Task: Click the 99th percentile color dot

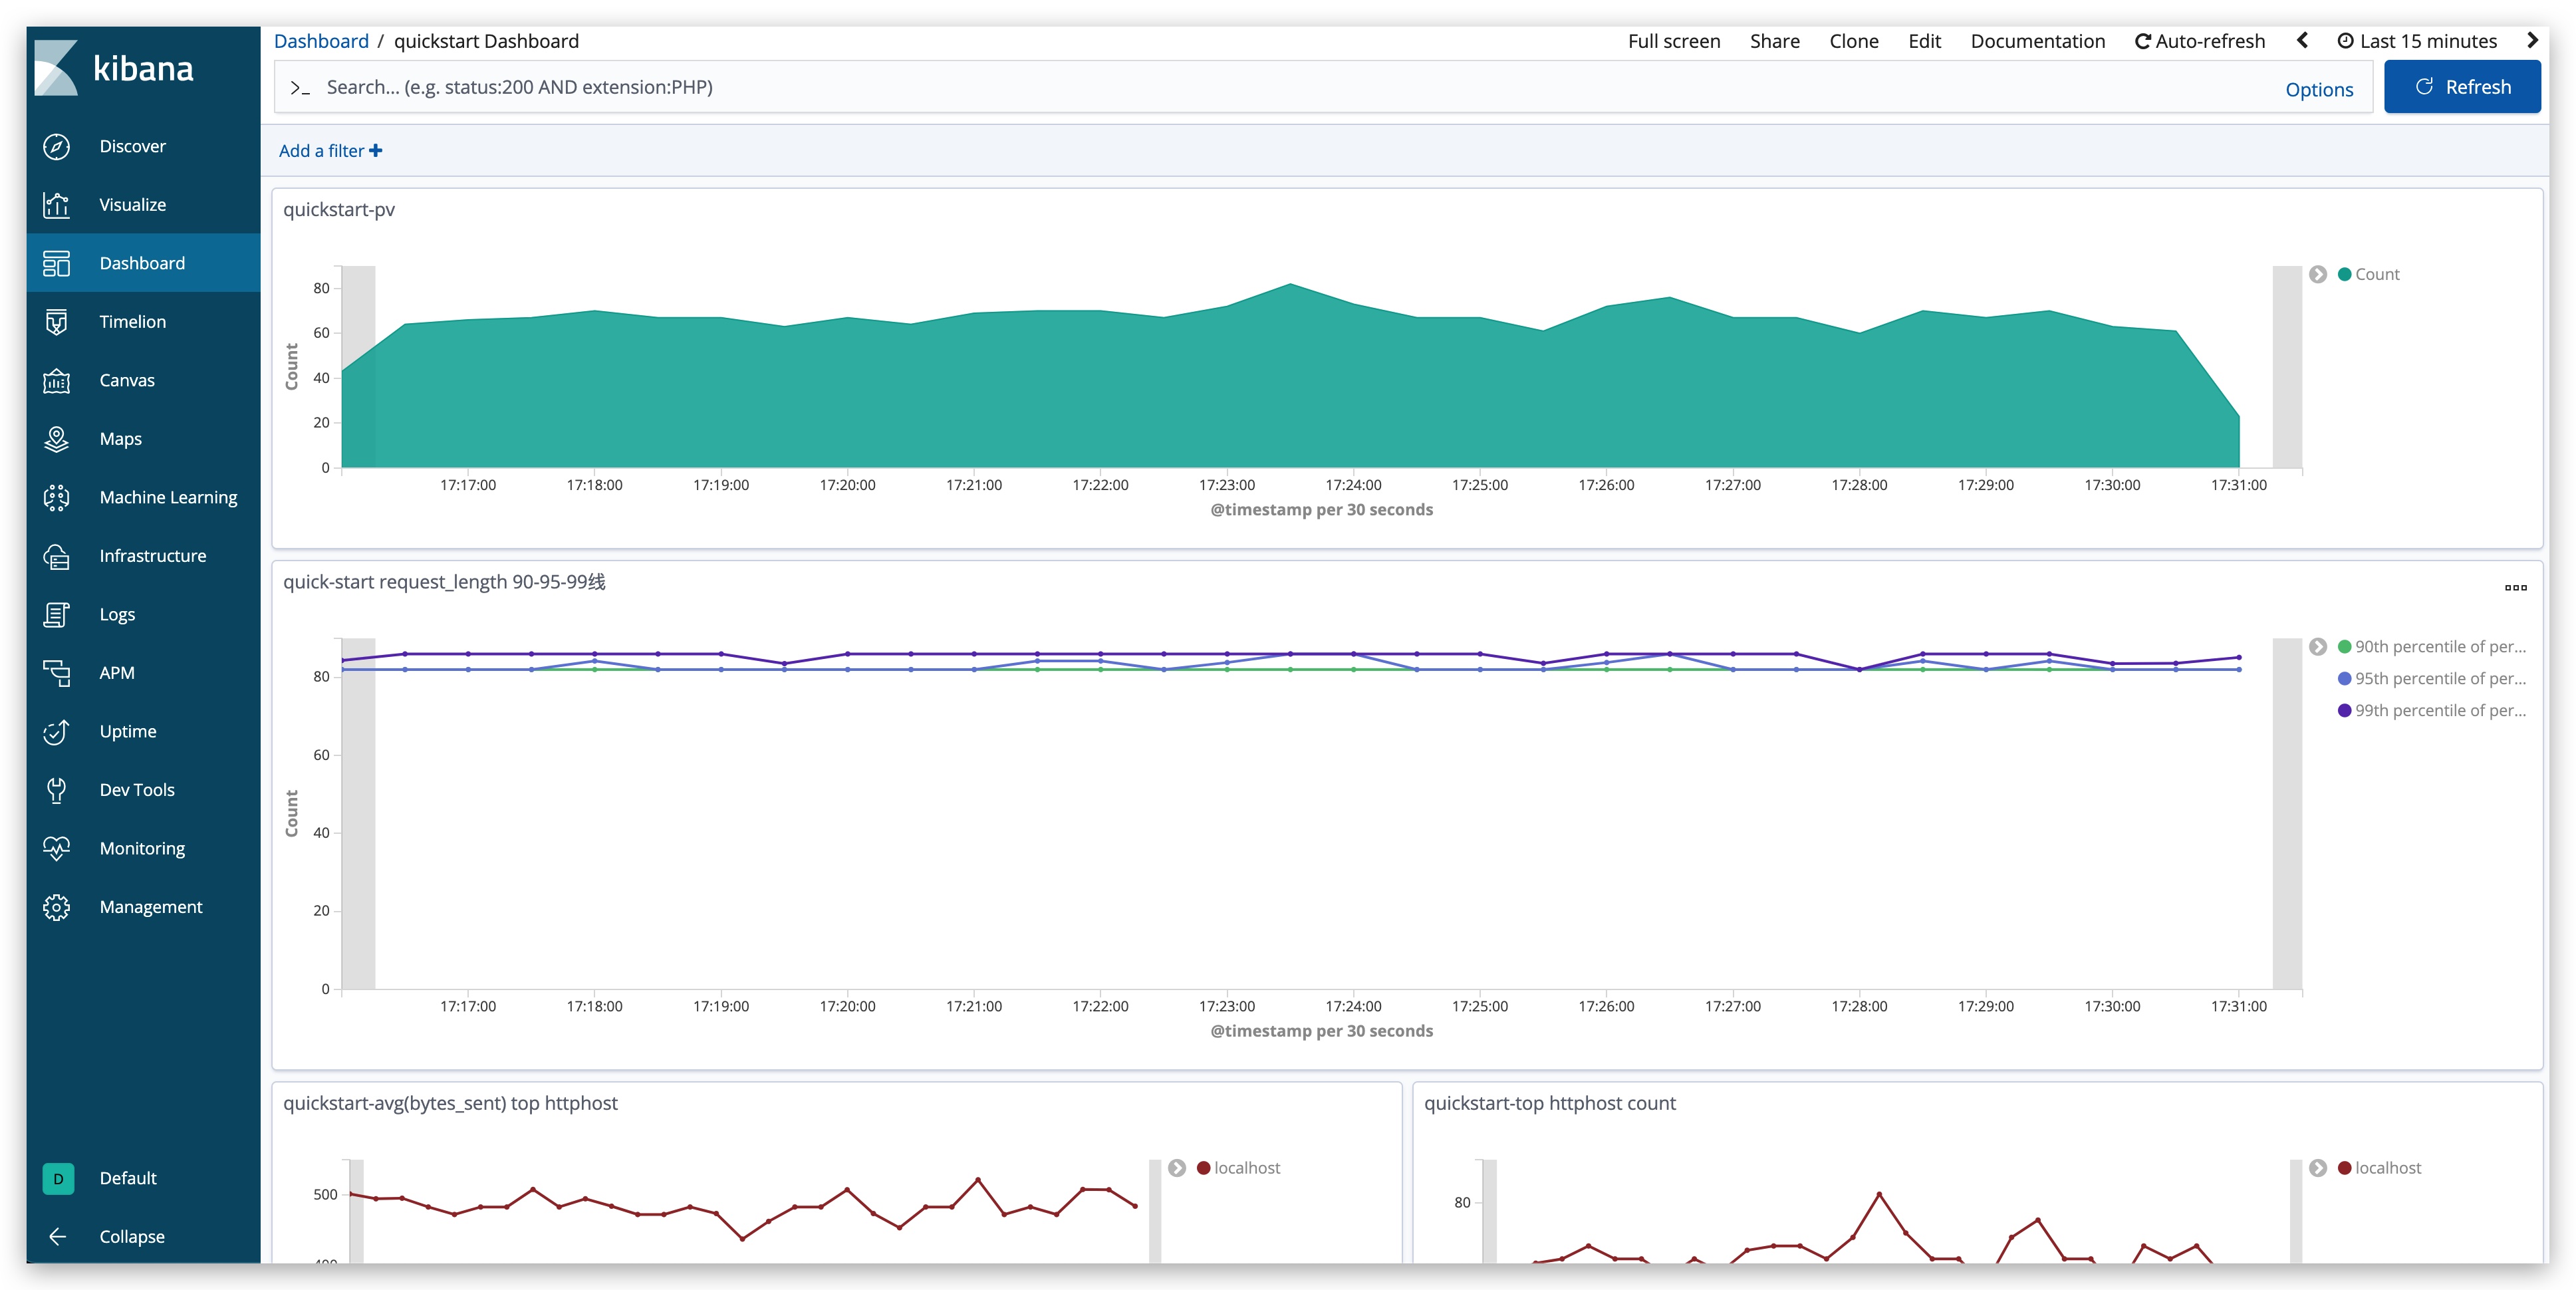Action: [2344, 710]
